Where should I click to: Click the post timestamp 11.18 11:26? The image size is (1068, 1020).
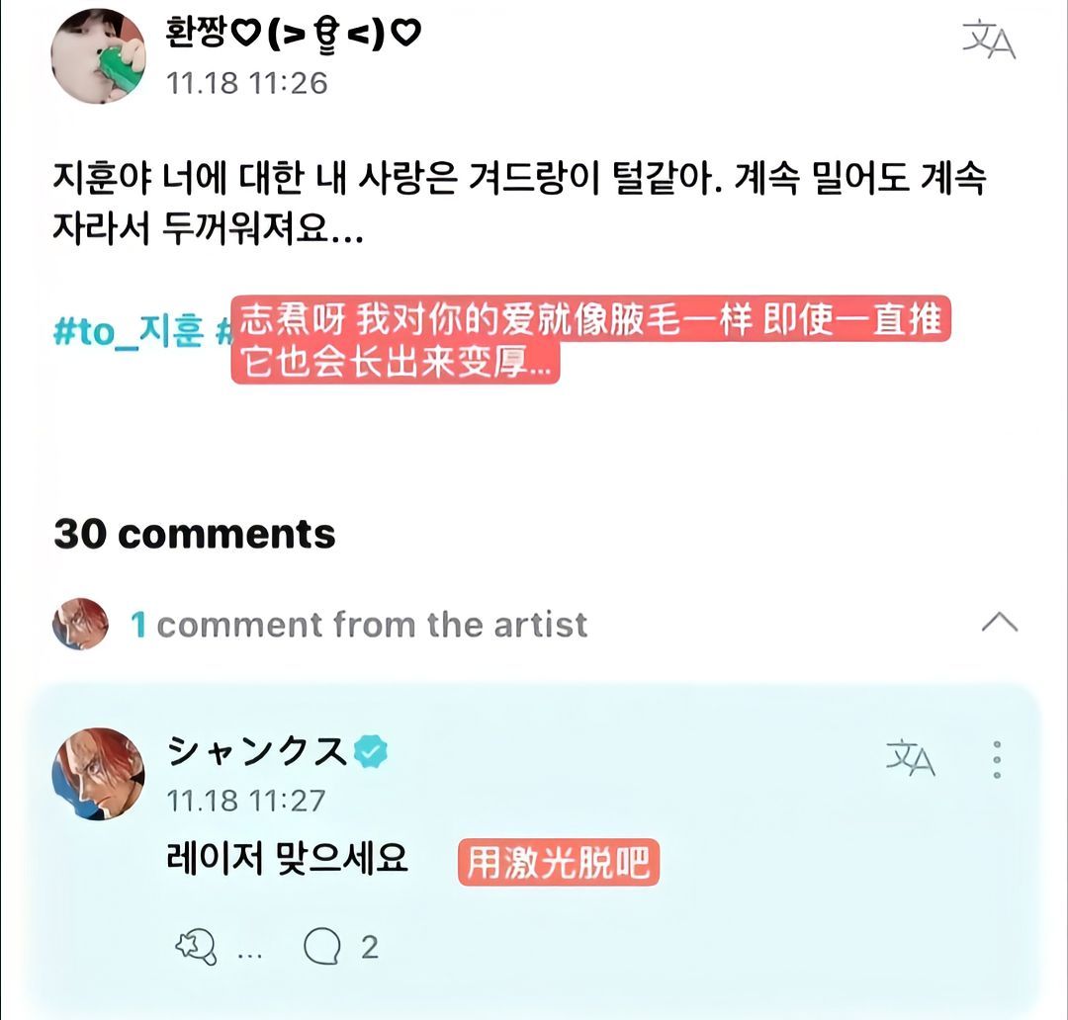(x=246, y=82)
